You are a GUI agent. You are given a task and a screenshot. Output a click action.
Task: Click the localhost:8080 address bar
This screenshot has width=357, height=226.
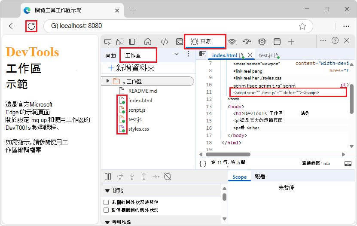tap(178, 26)
